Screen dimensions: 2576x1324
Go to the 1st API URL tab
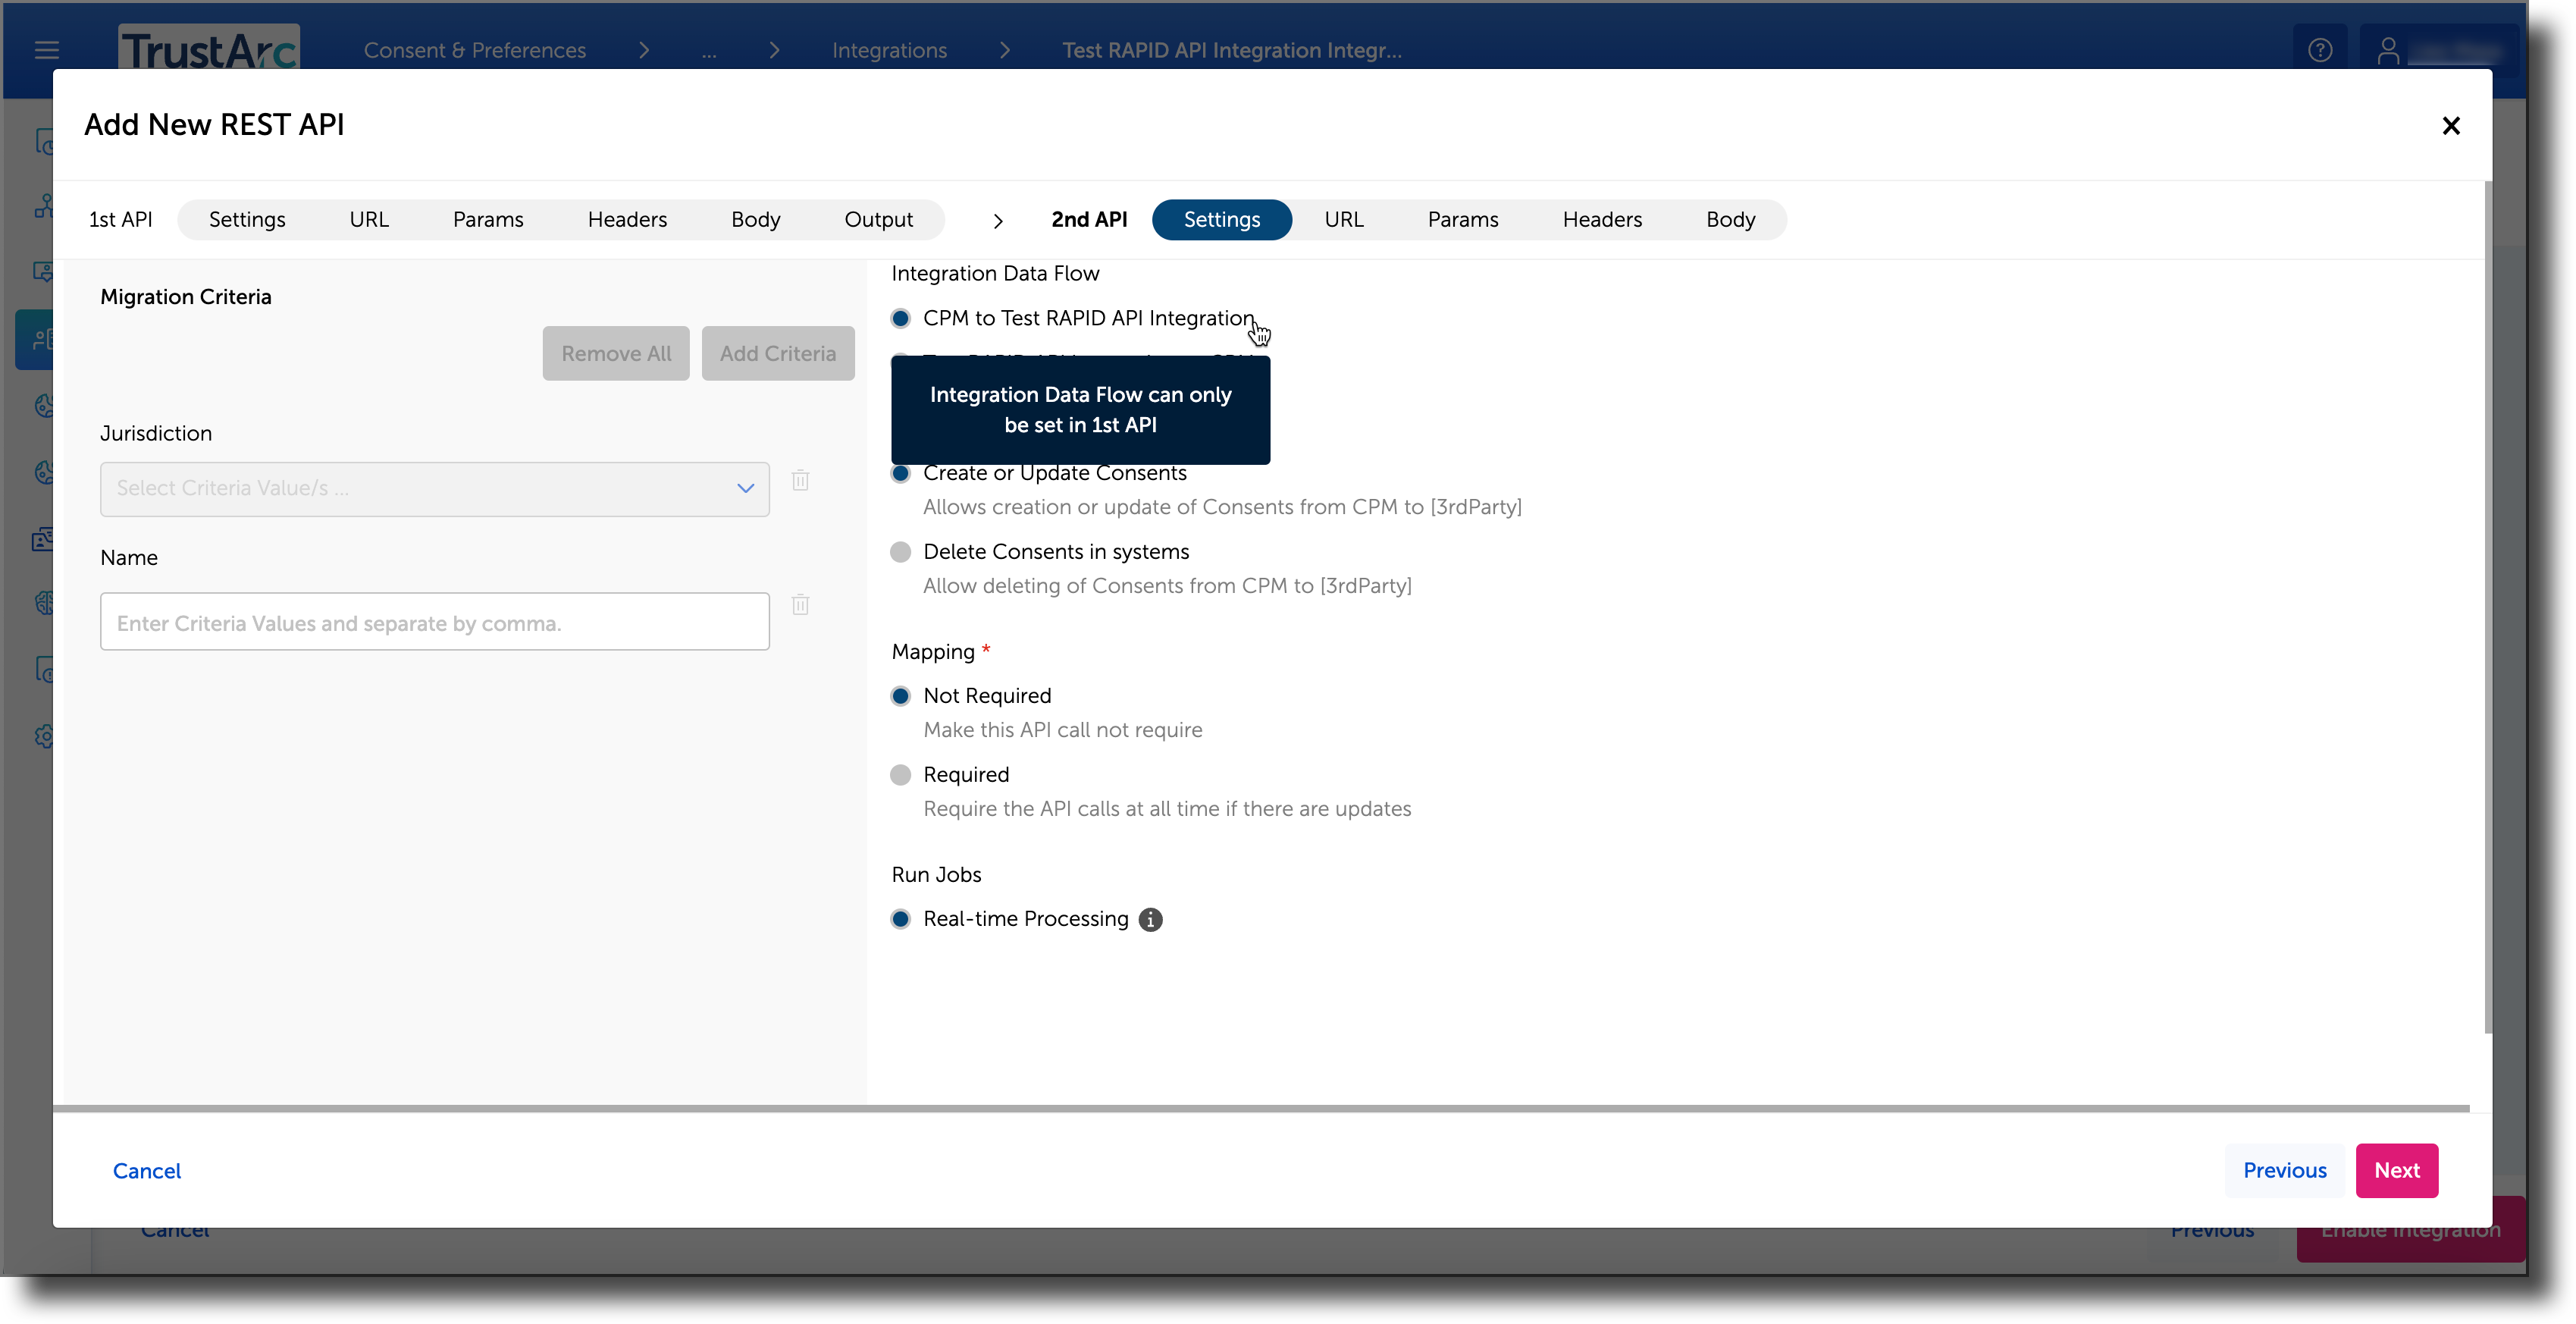click(368, 220)
